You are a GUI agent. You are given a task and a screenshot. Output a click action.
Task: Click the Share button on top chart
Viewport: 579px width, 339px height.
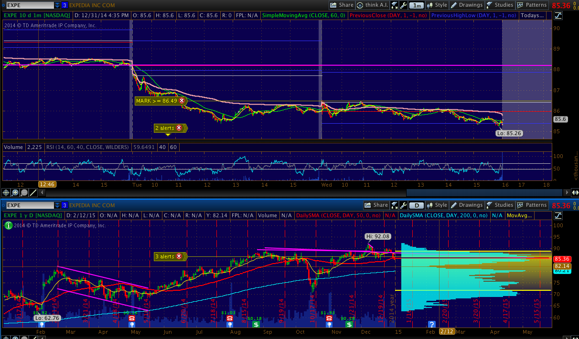coord(342,5)
